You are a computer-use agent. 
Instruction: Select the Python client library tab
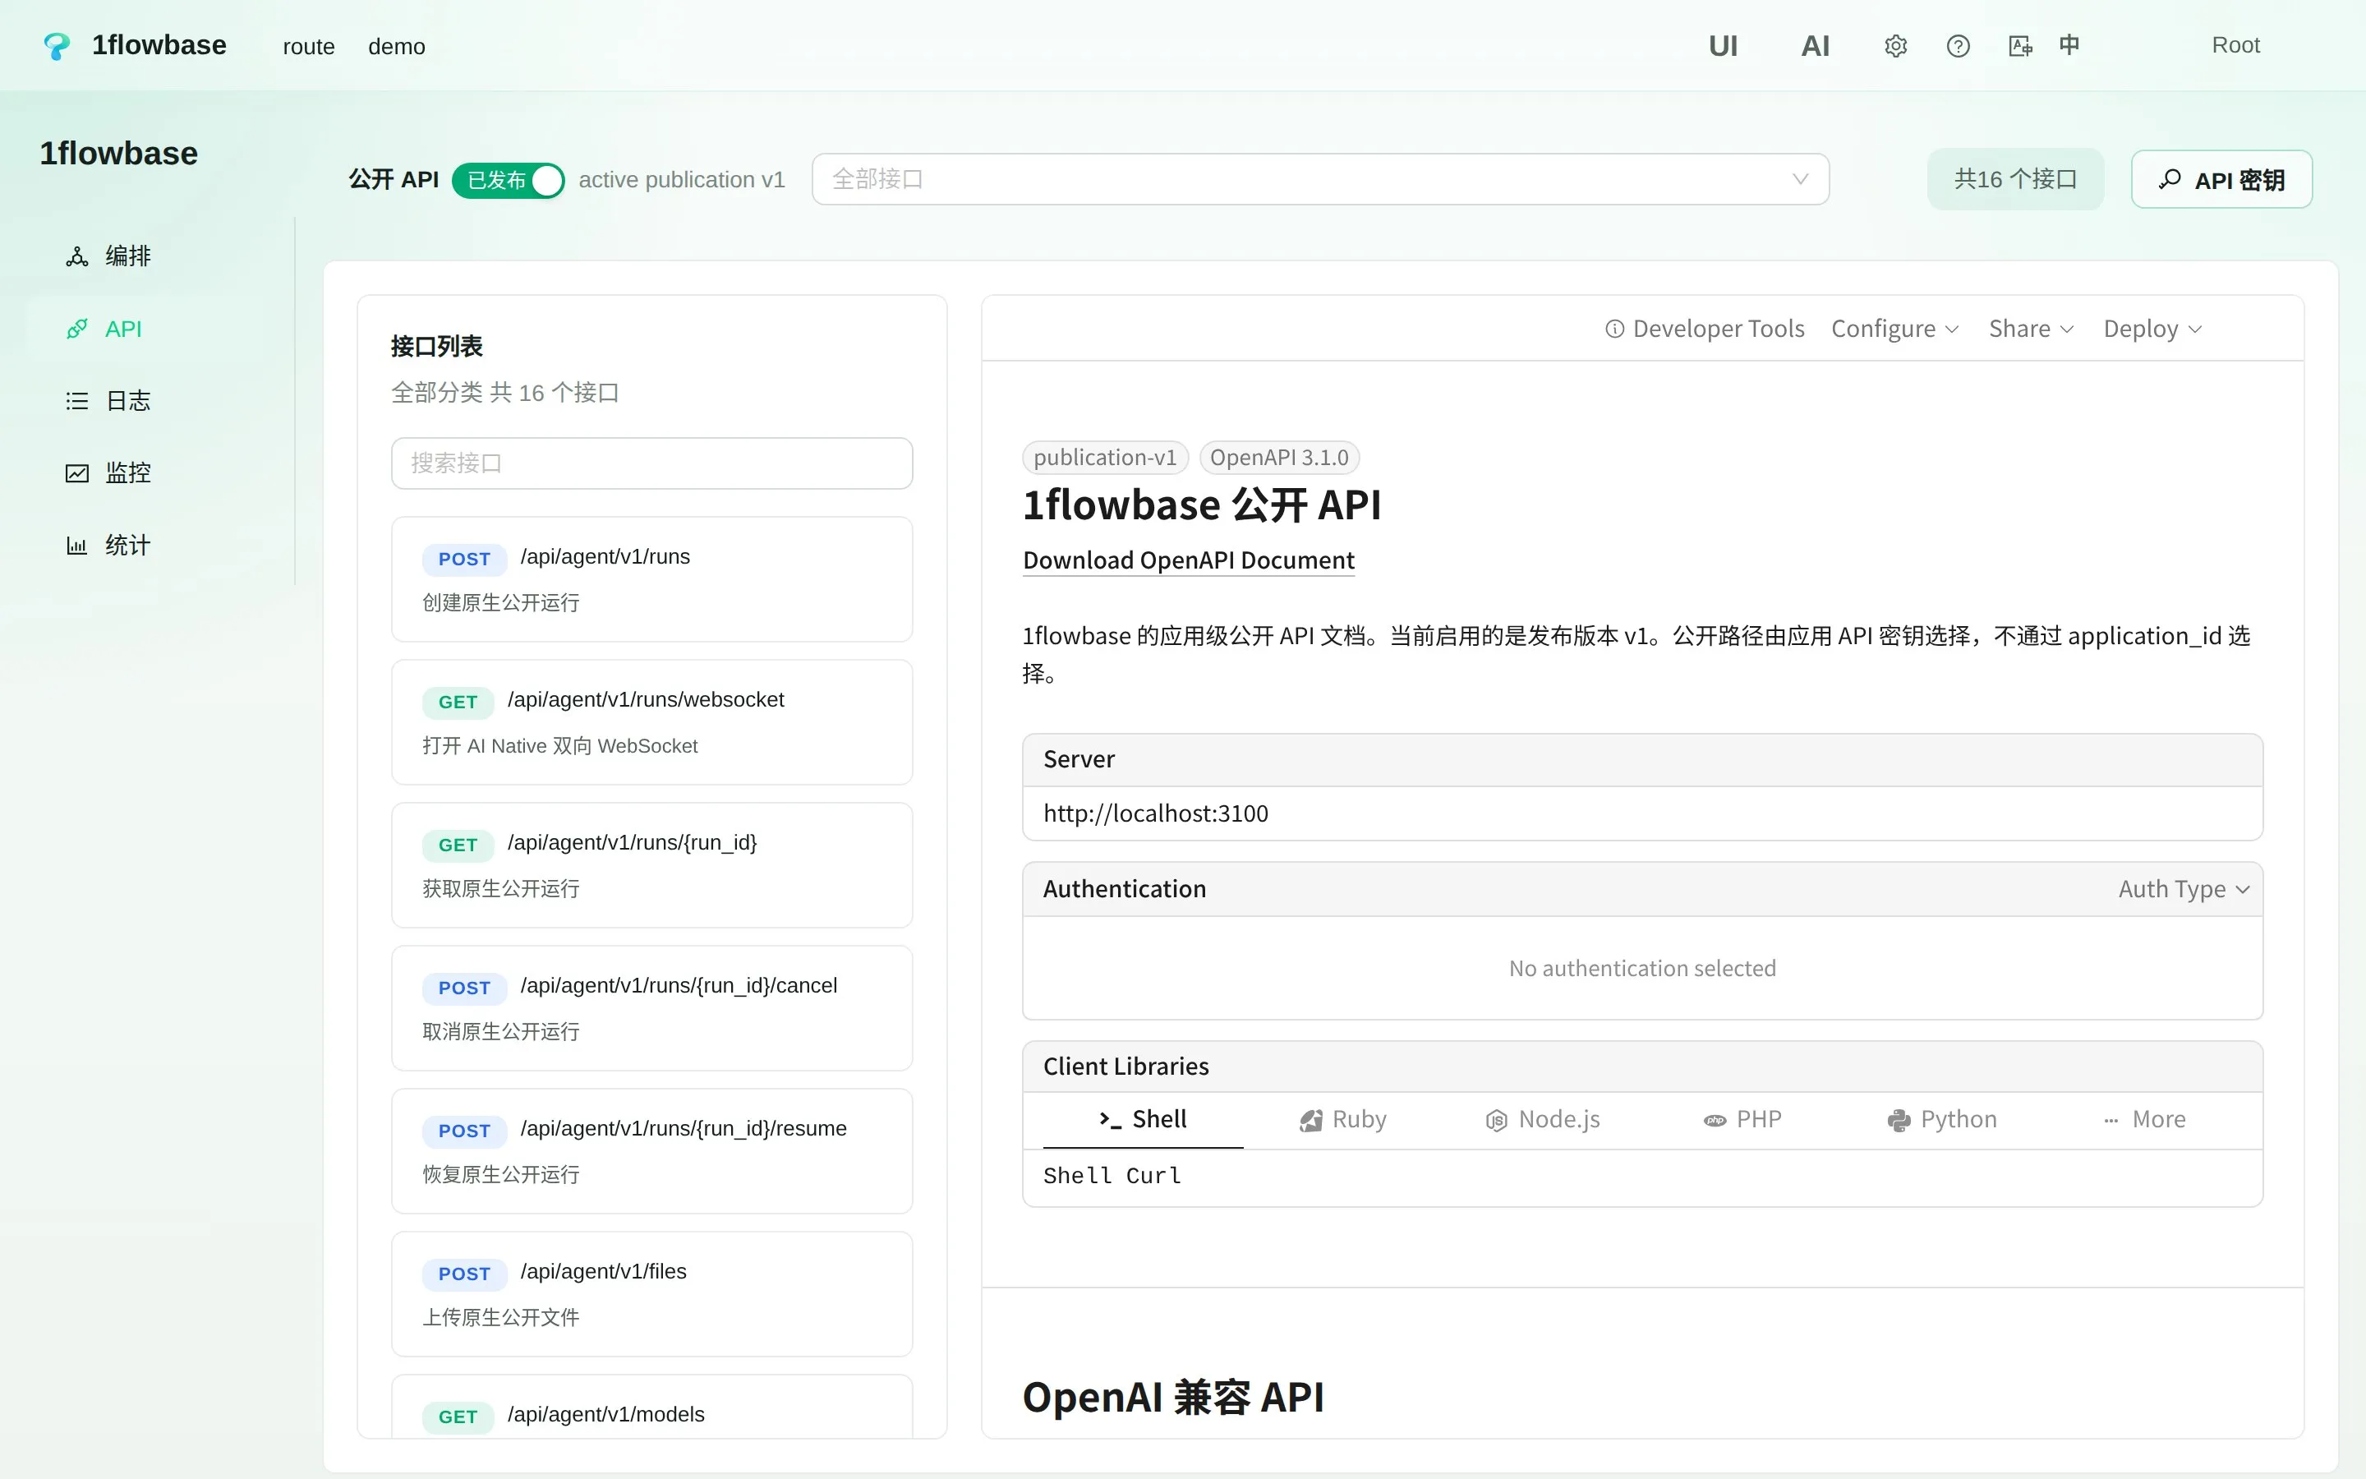[1942, 1119]
